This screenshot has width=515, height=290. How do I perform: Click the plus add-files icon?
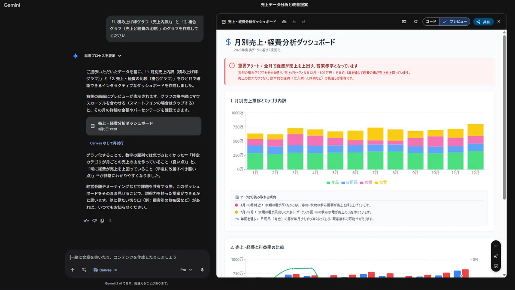pyautogui.click(x=73, y=270)
